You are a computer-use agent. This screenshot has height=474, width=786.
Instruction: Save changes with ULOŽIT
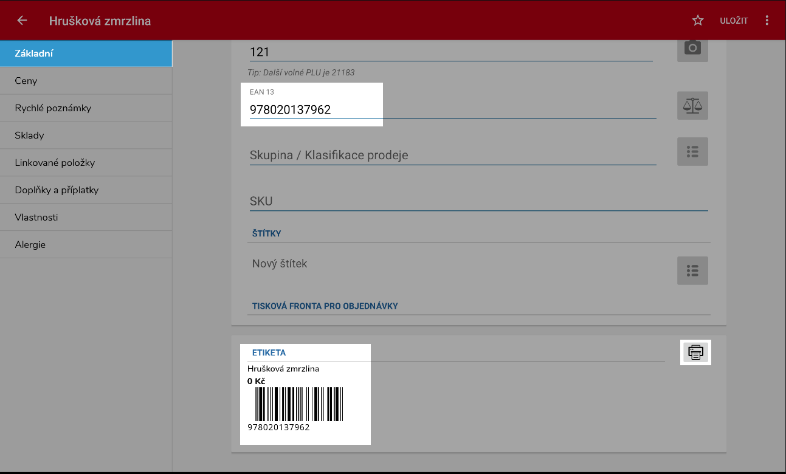734,21
